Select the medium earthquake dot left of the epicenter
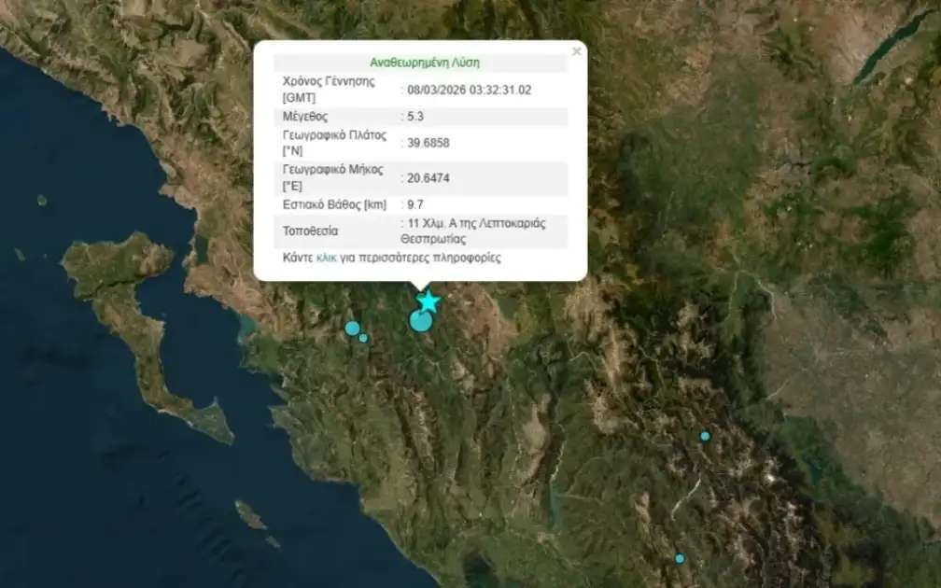 (352, 327)
